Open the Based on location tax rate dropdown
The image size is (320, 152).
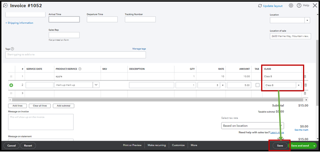(x=252, y=126)
